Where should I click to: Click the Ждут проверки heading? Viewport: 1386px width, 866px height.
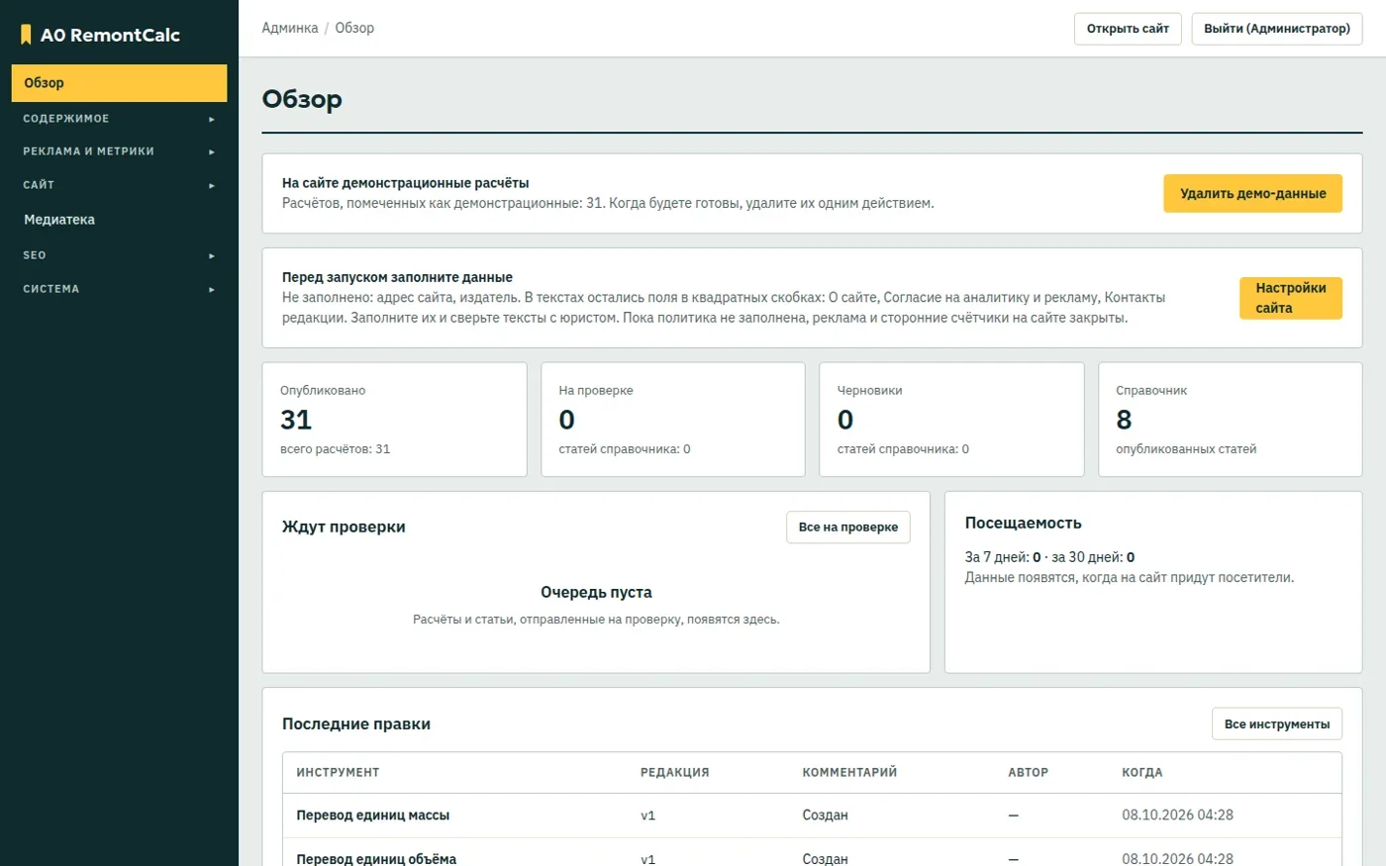click(344, 528)
